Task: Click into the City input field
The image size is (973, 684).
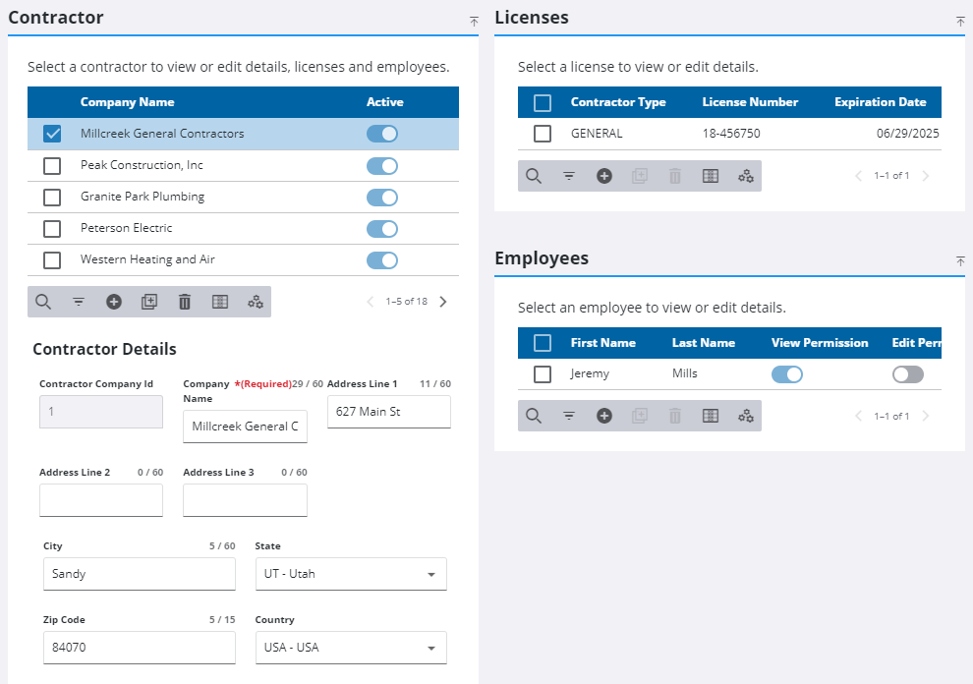Action: click(140, 574)
